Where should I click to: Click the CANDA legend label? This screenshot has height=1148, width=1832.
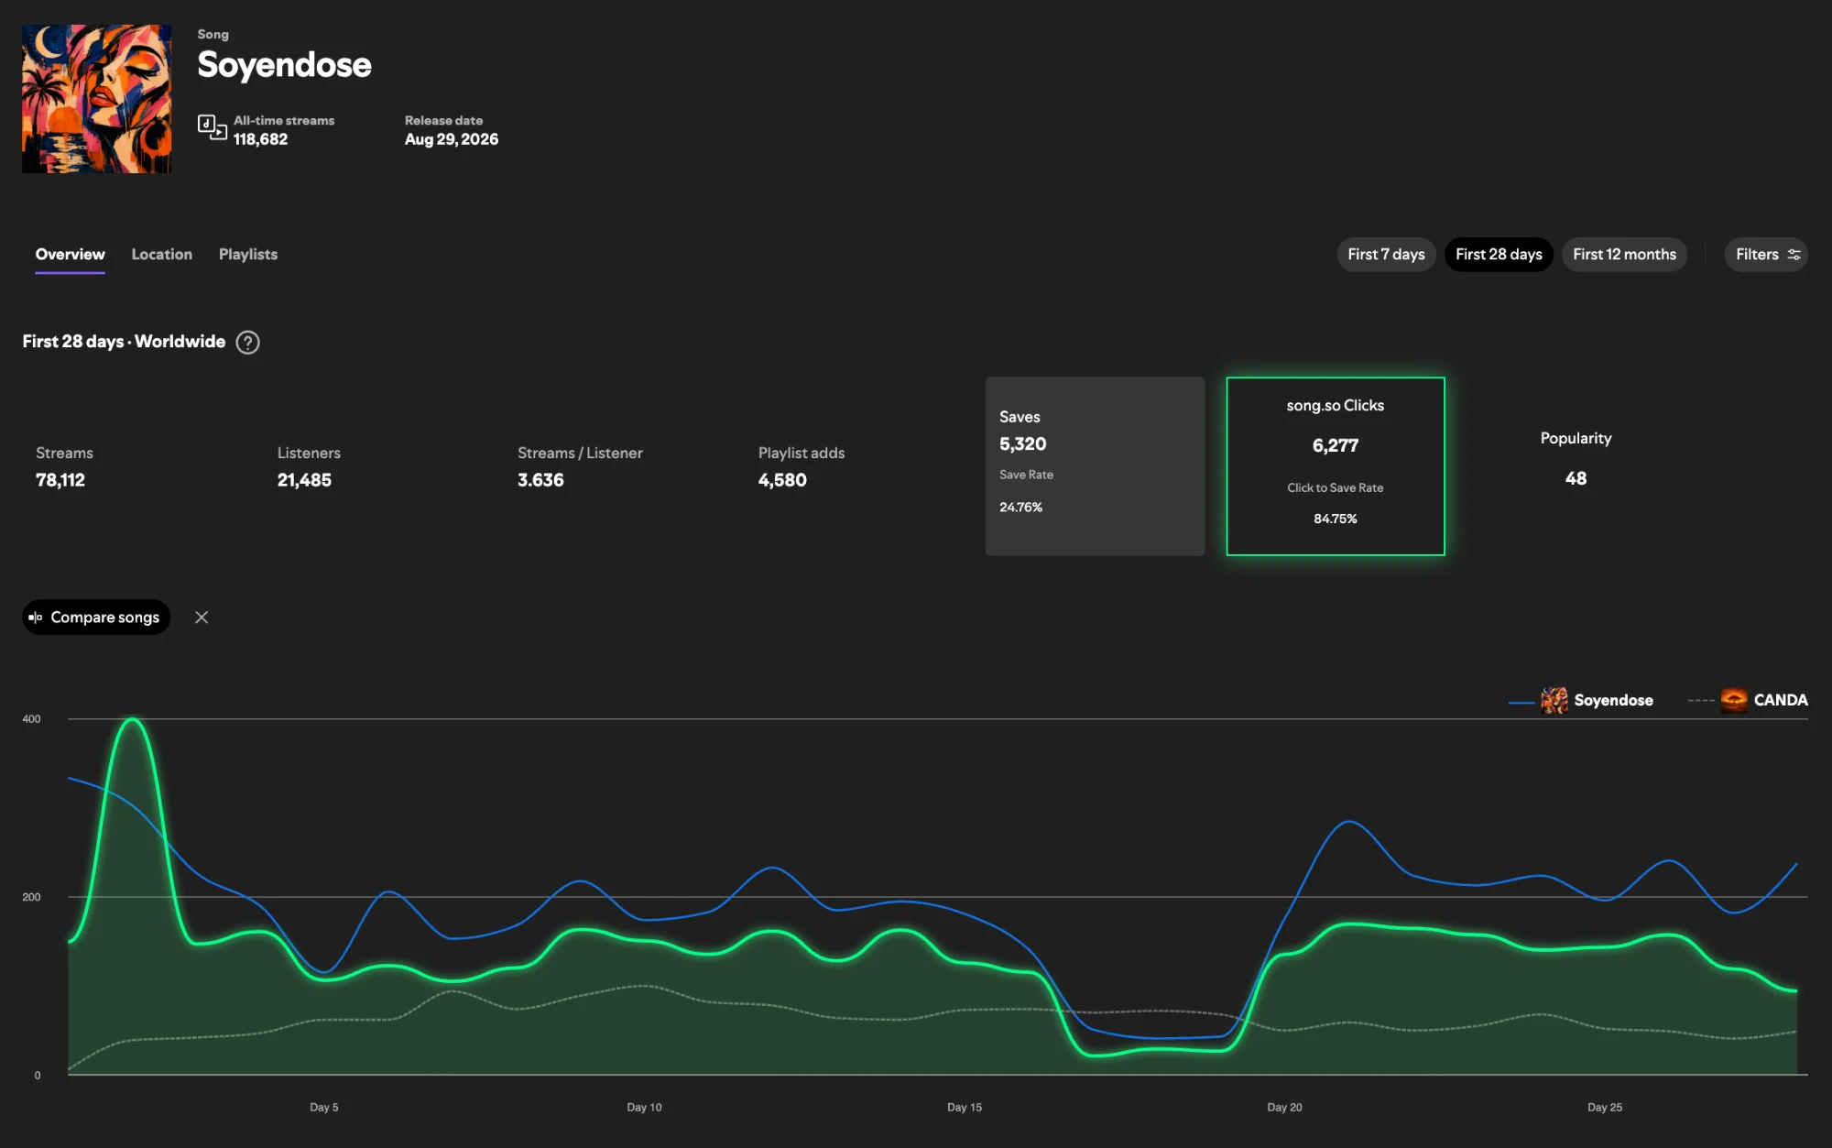coord(1781,700)
